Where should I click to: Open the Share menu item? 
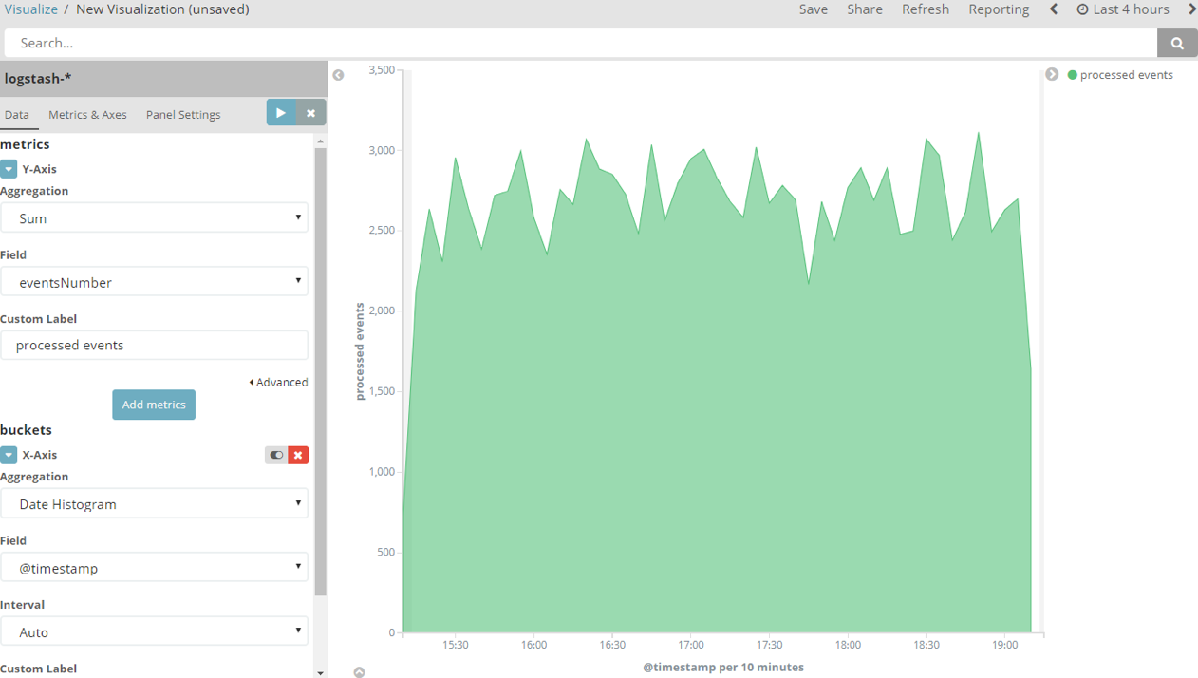[x=865, y=9]
